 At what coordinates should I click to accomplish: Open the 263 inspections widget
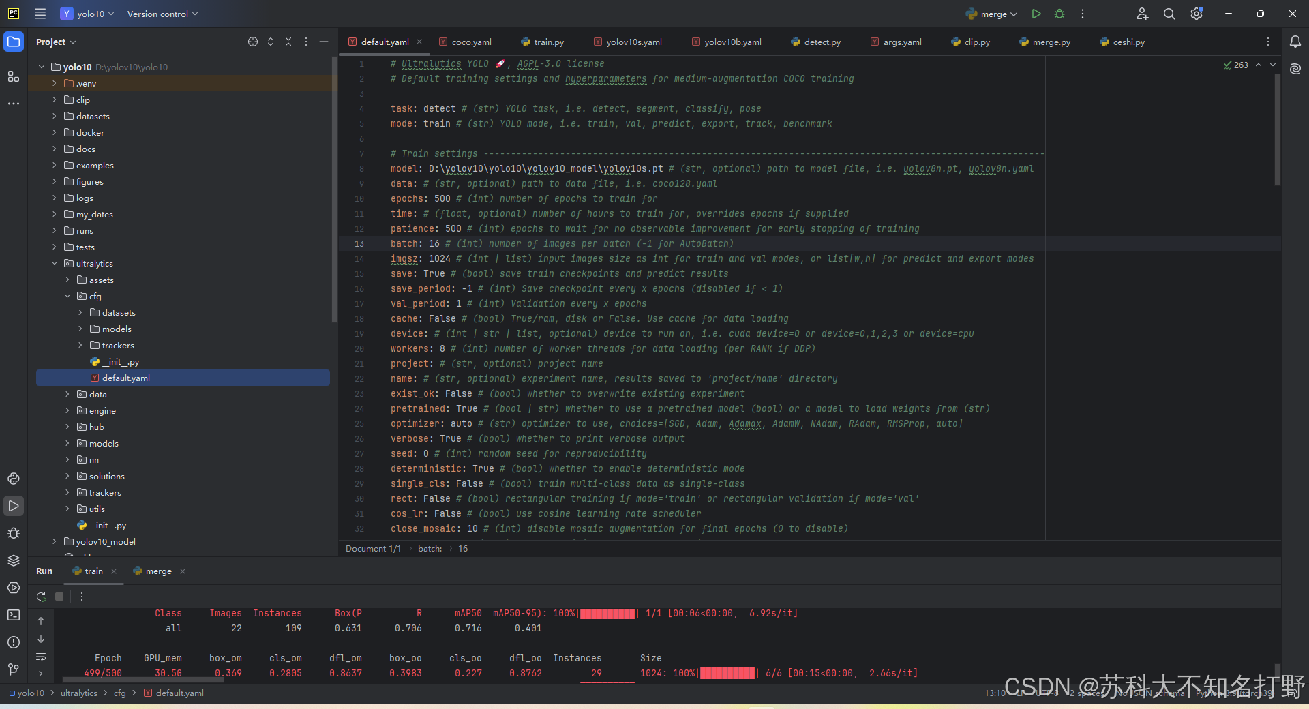(x=1235, y=65)
